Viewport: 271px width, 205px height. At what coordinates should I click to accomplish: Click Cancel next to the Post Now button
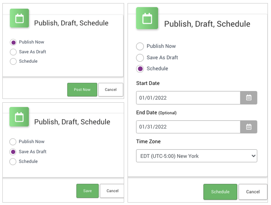pyautogui.click(x=111, y=90)
